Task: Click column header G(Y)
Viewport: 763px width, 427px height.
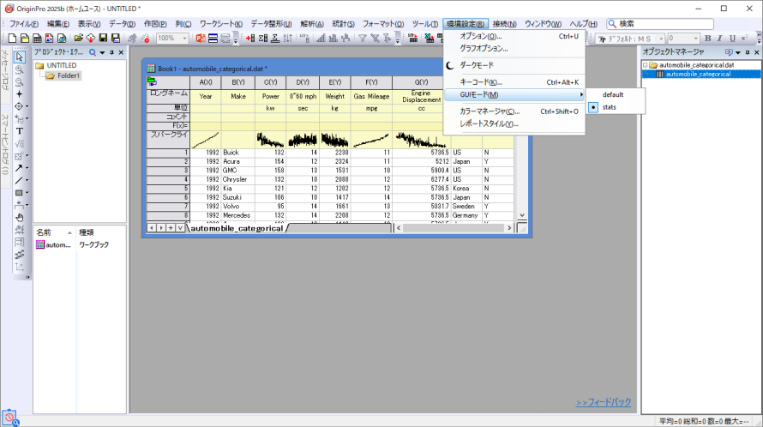Action: point(421,82)
